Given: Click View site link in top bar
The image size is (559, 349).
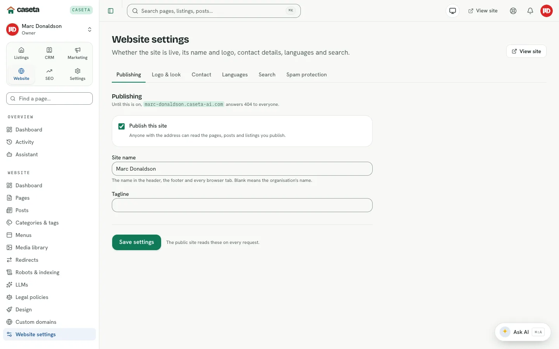Looking at the screenshot, I should click(483, 11).
